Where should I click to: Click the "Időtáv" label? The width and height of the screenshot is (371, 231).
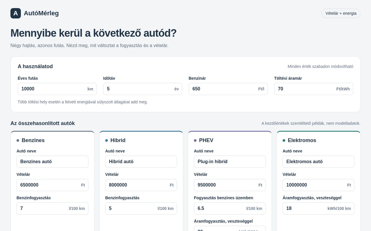coord(109,78)
